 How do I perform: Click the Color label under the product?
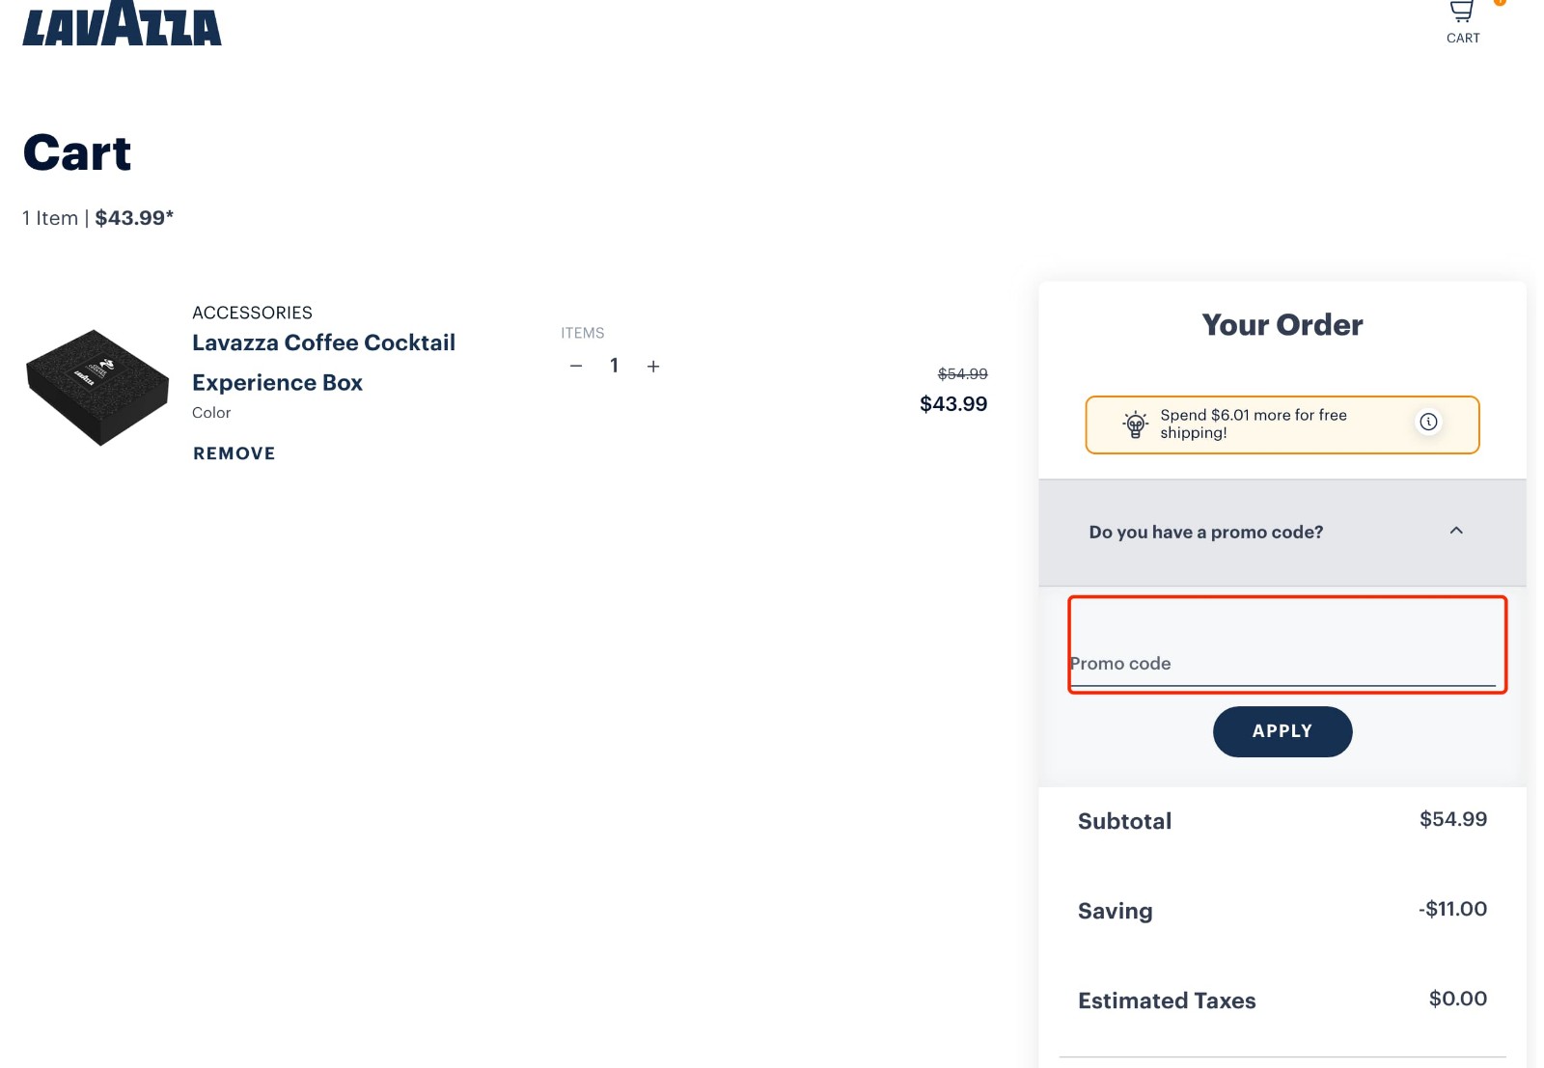point(211,412)
